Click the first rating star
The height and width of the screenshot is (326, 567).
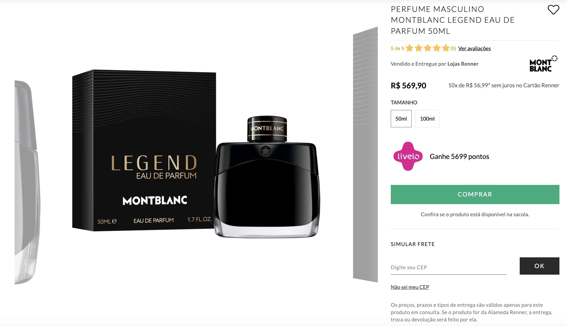(x=409, y=48)
